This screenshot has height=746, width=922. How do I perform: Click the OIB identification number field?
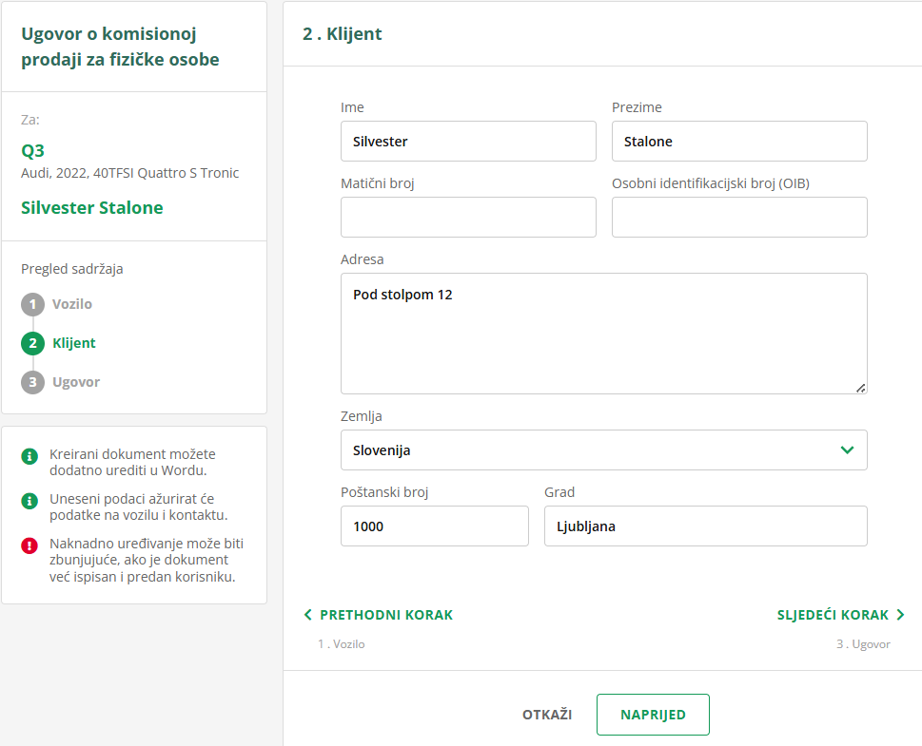coord(739,217)
